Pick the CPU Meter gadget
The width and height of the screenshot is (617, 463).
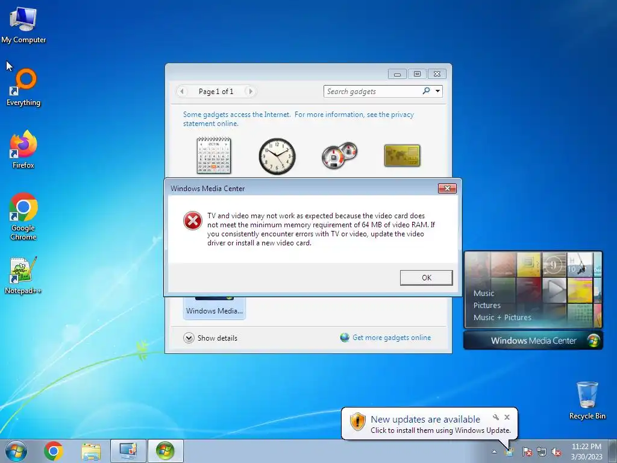(339, 156)
